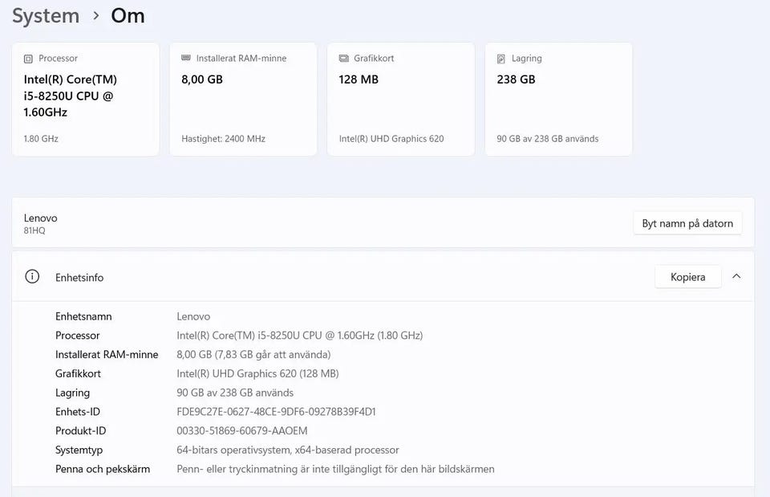Click the Lagring storage drive icon

[500, 59]
